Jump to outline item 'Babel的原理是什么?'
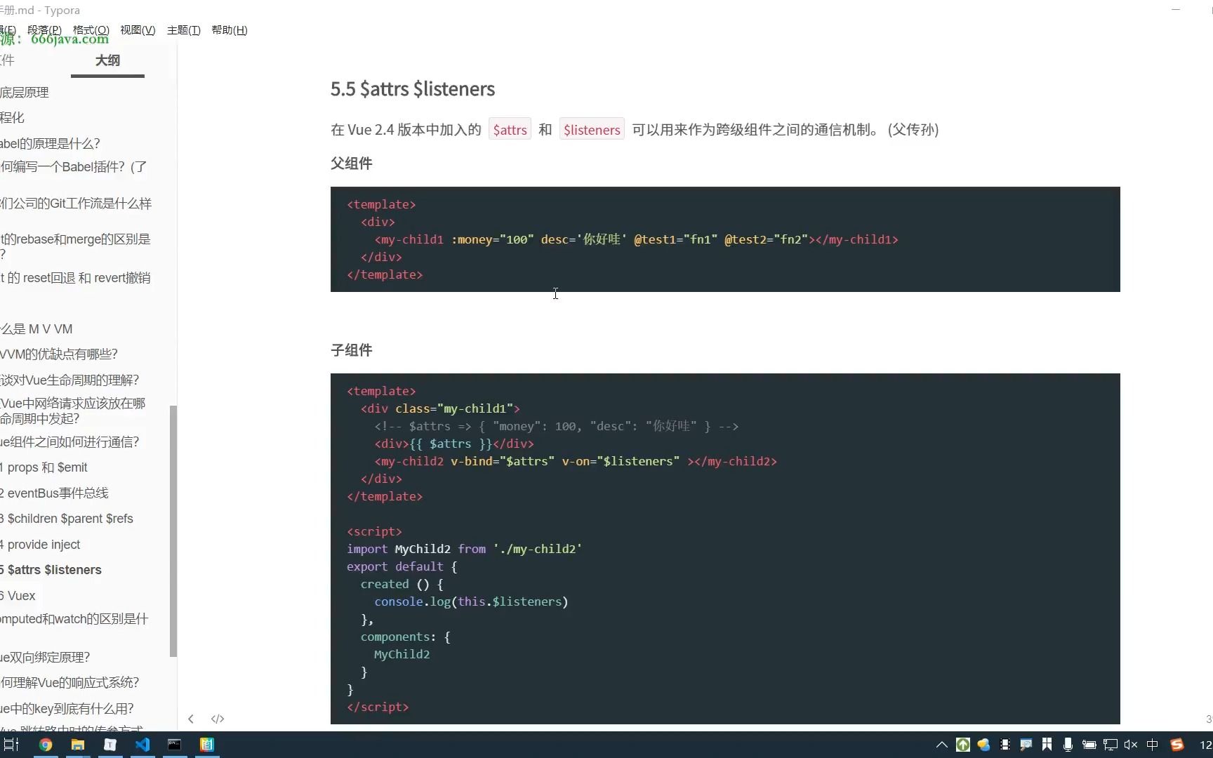This screenshot has height=758, width=1213. 50,144
